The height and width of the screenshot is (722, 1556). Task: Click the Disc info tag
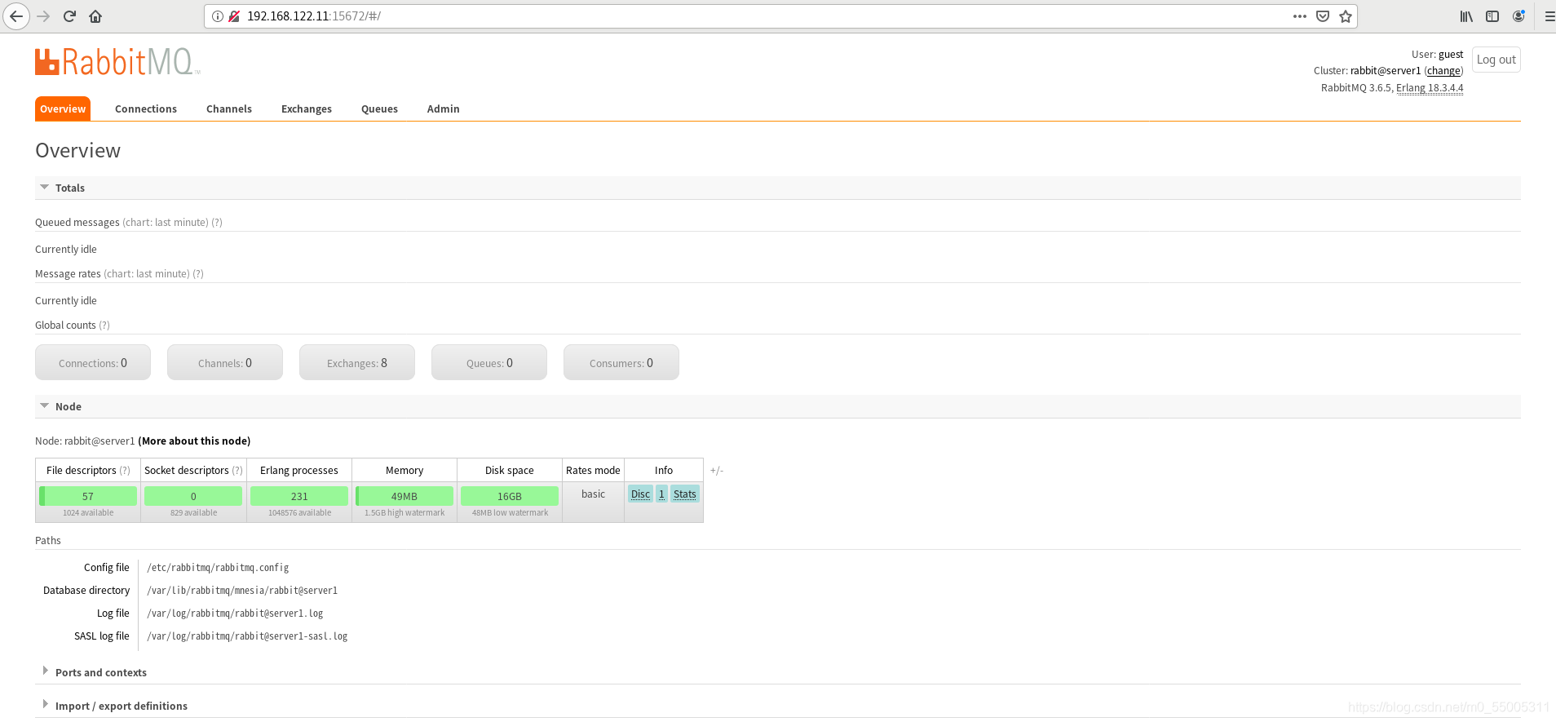point(640,494)
